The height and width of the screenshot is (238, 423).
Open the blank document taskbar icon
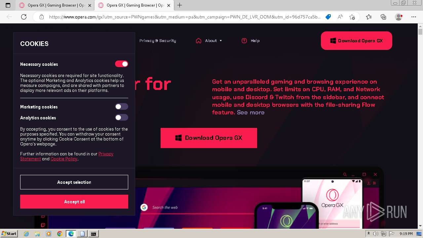coord(82,234)
